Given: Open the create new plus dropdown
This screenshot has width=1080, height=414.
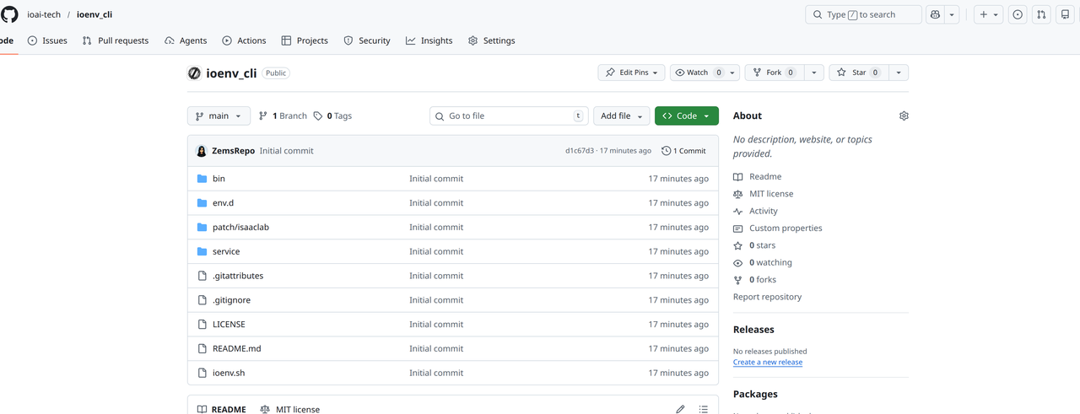Looking at the screenshot, I should coord(987,14).
